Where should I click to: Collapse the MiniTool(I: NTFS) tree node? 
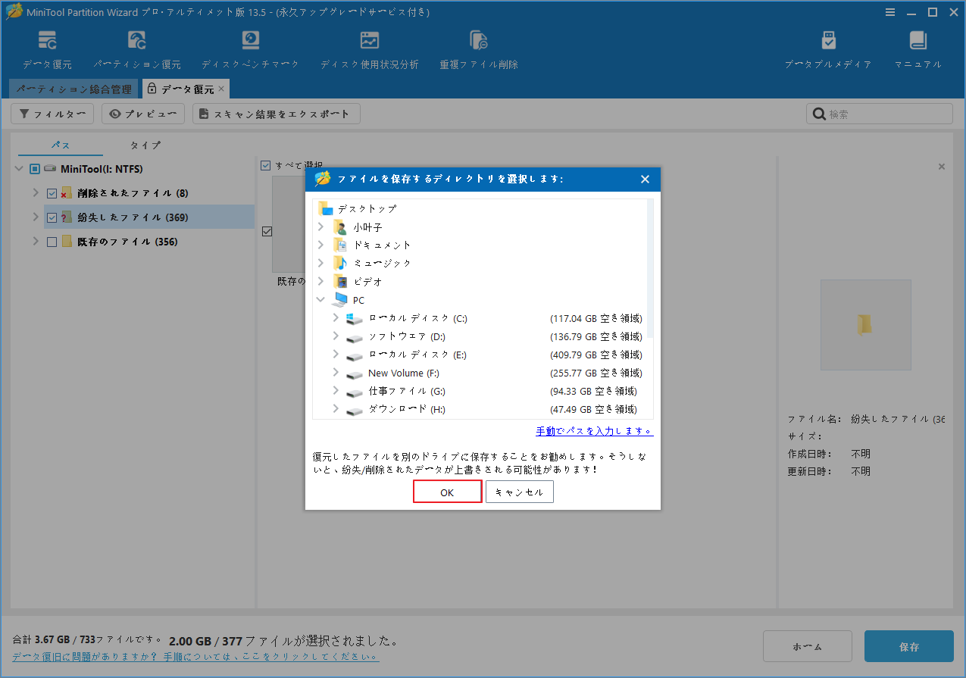18,168
